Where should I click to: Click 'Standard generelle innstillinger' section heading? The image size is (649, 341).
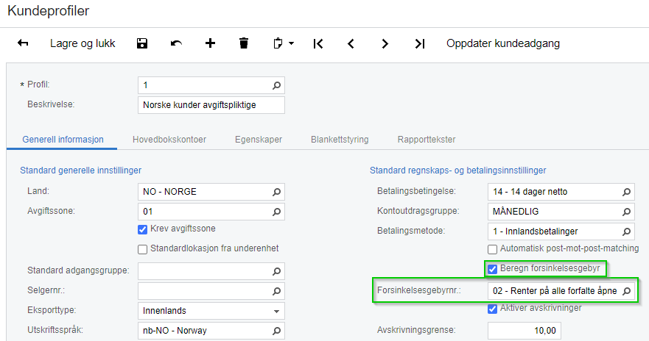81,170
